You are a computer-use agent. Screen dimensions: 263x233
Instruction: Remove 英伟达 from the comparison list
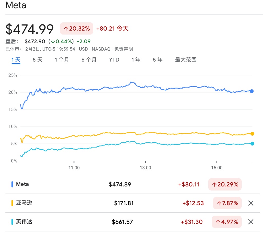pyautogui.click(x=251, y=222)
